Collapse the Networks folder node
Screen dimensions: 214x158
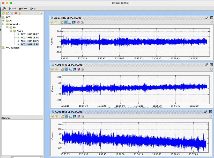pyautogui.click(x=3, y=24)
